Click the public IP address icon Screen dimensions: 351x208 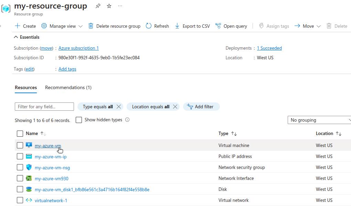(x=29, y=156)
